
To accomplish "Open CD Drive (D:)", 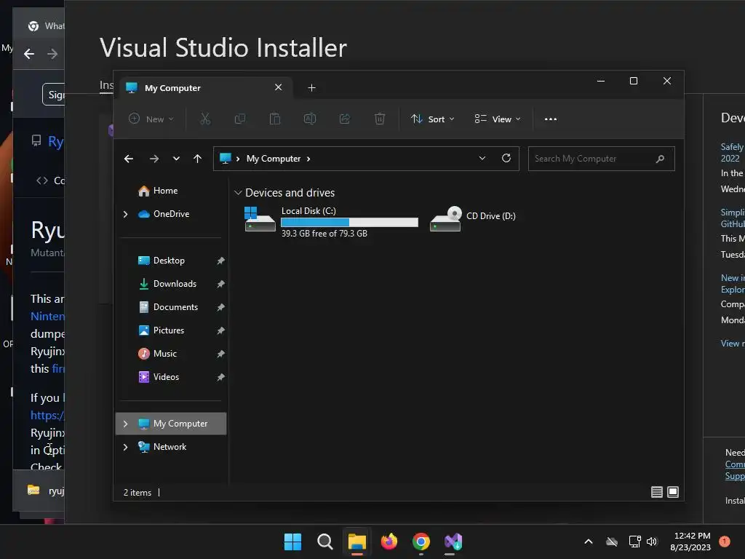I will tap(474, 218).
